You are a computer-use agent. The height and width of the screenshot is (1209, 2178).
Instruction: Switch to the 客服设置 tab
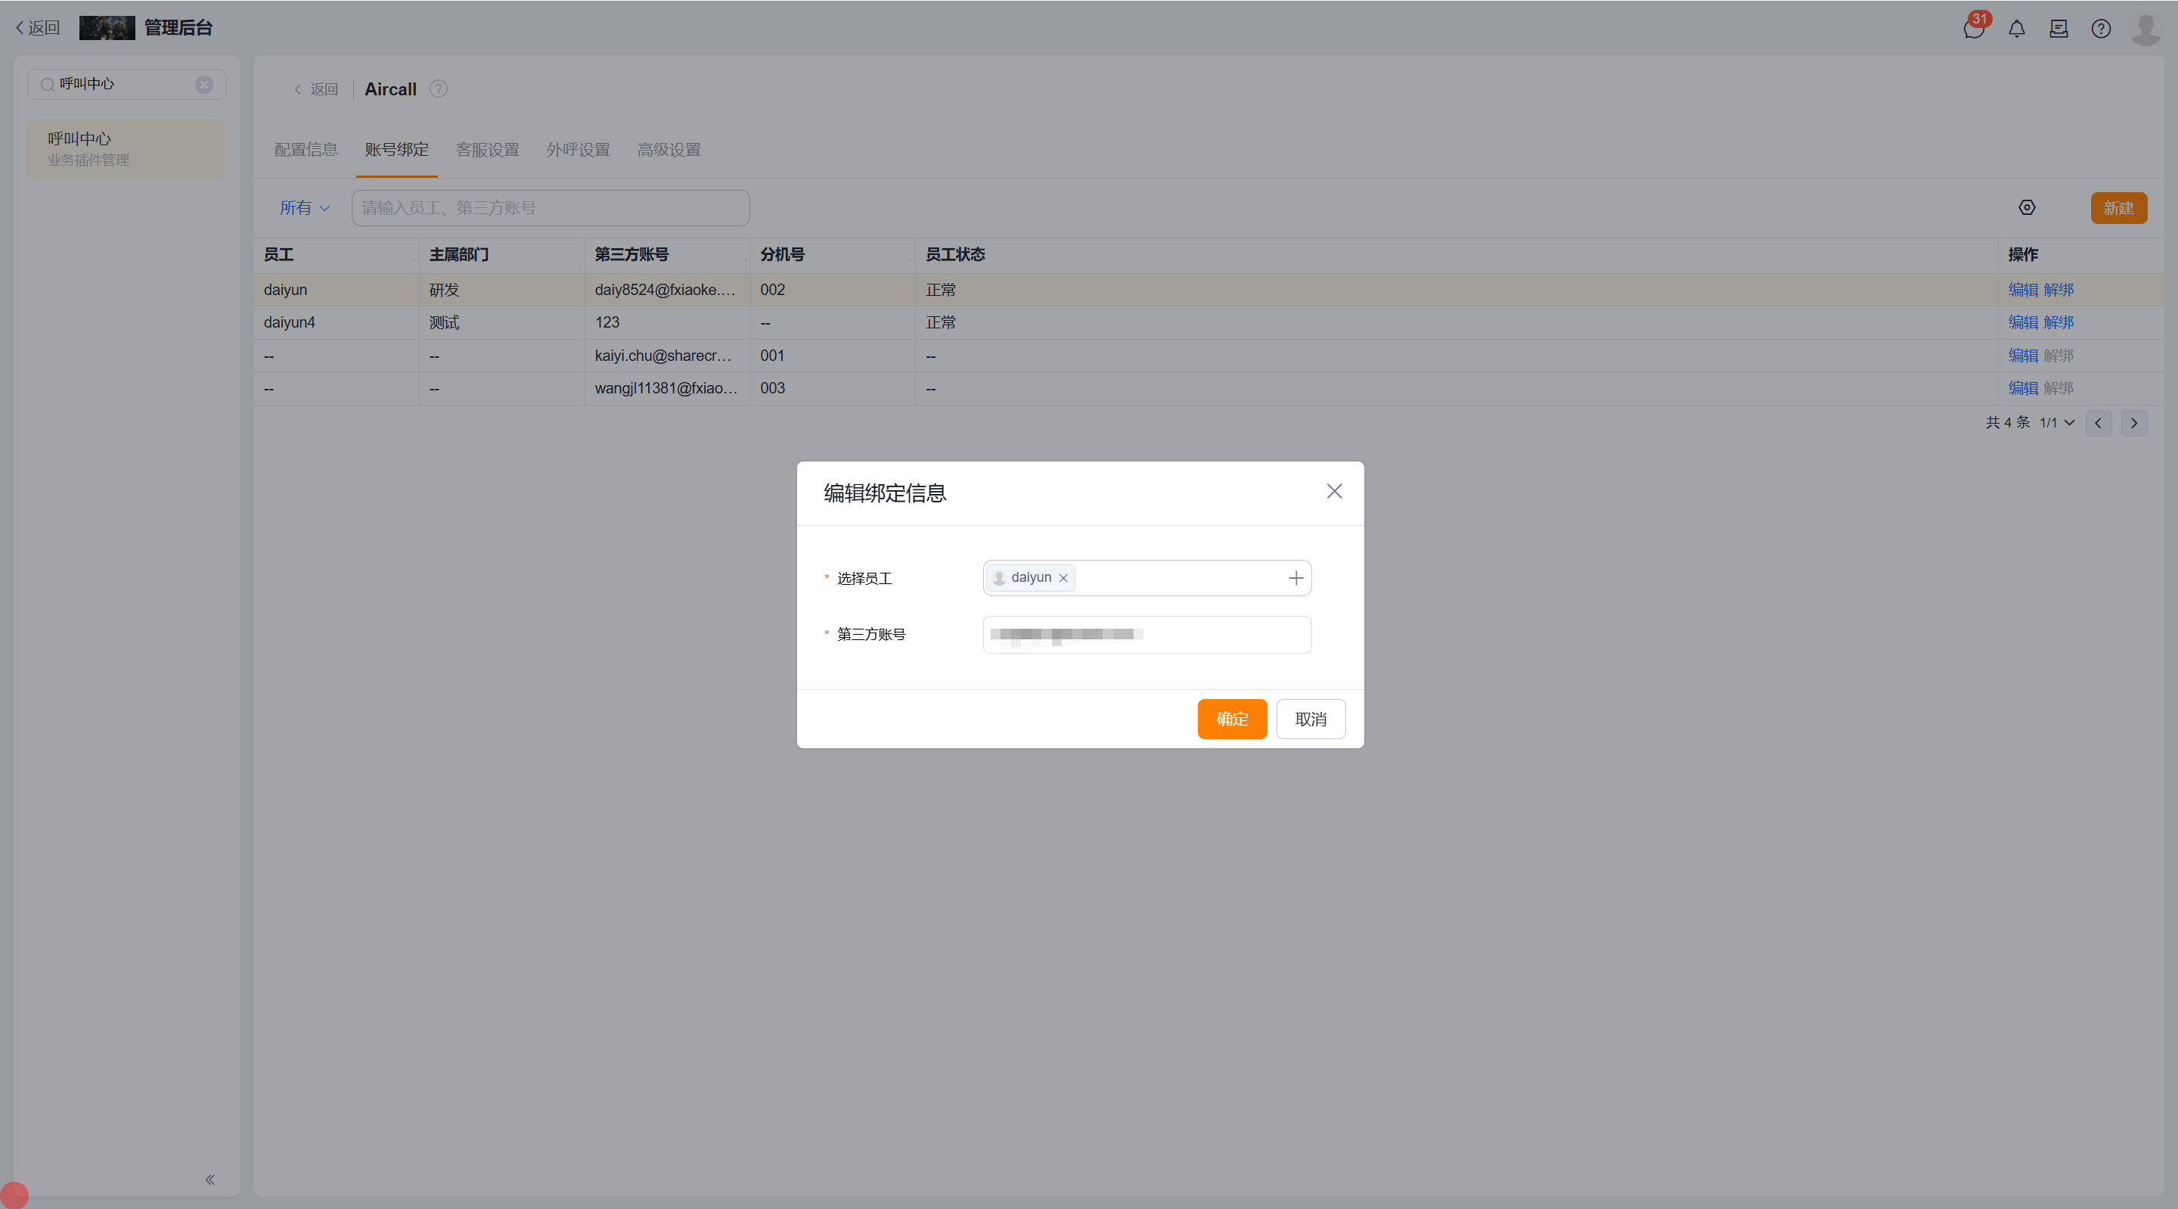tap(487, 150)
